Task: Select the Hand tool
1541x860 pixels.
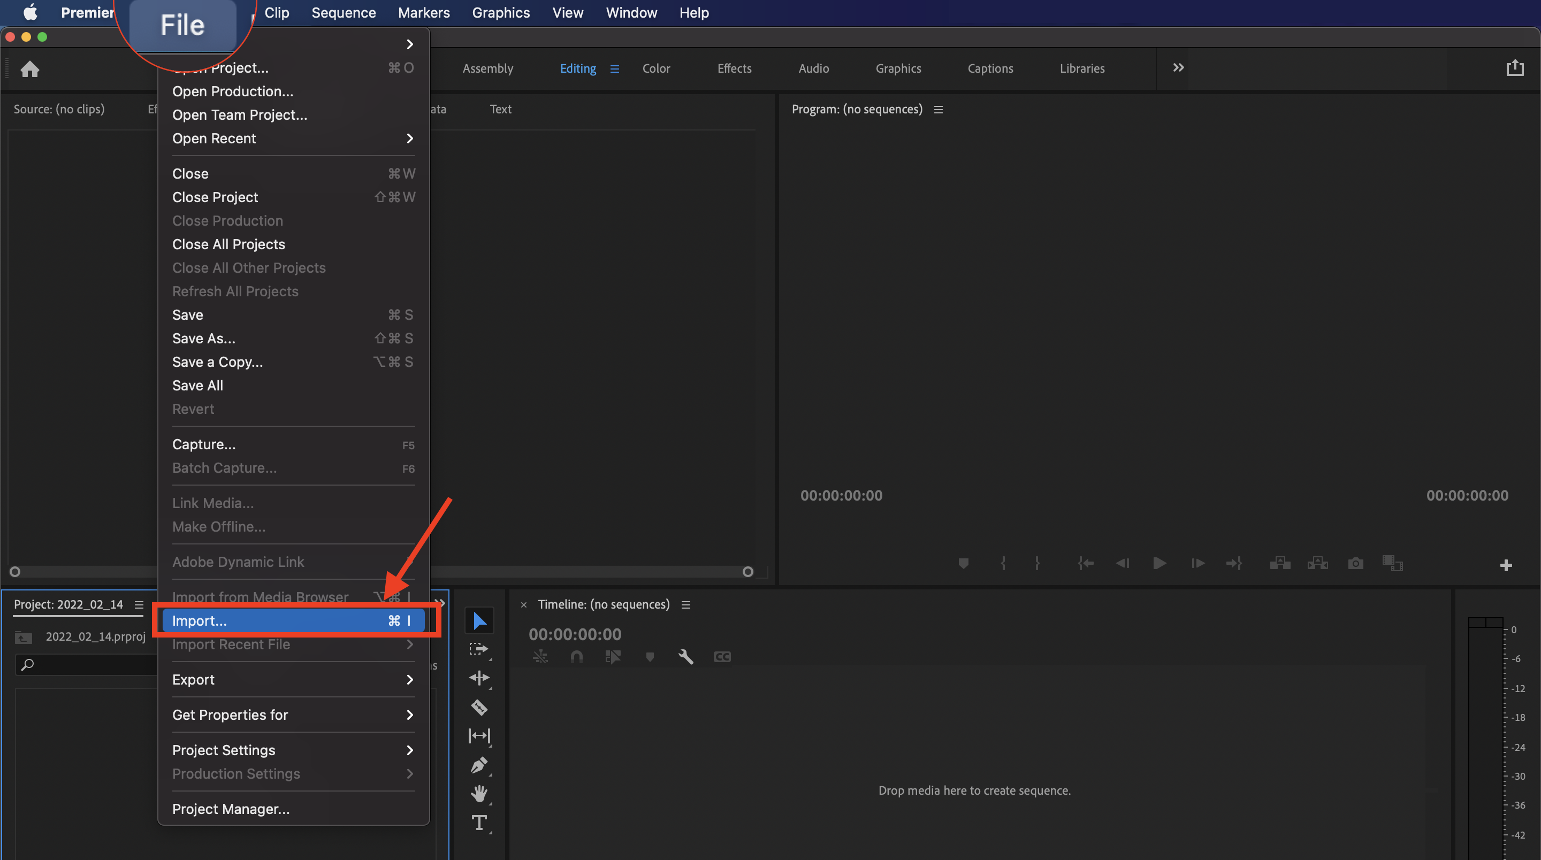Action: click(x=479, y=794)
